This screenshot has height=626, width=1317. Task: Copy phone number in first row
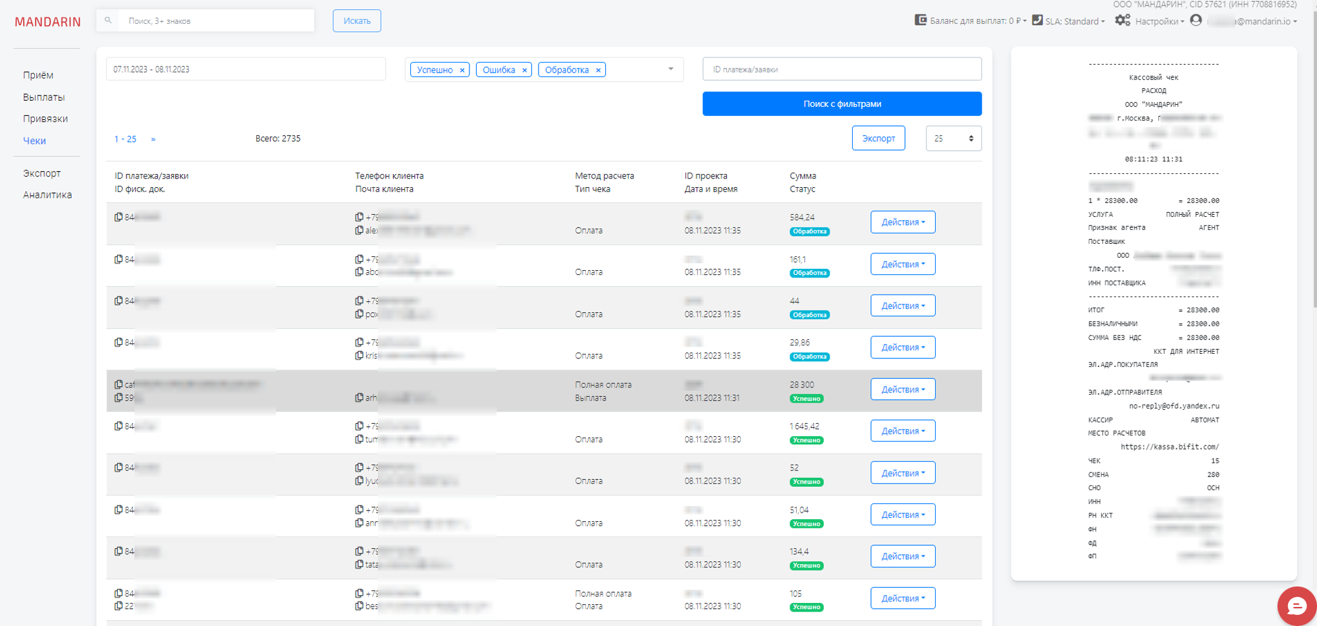point(359,217)
